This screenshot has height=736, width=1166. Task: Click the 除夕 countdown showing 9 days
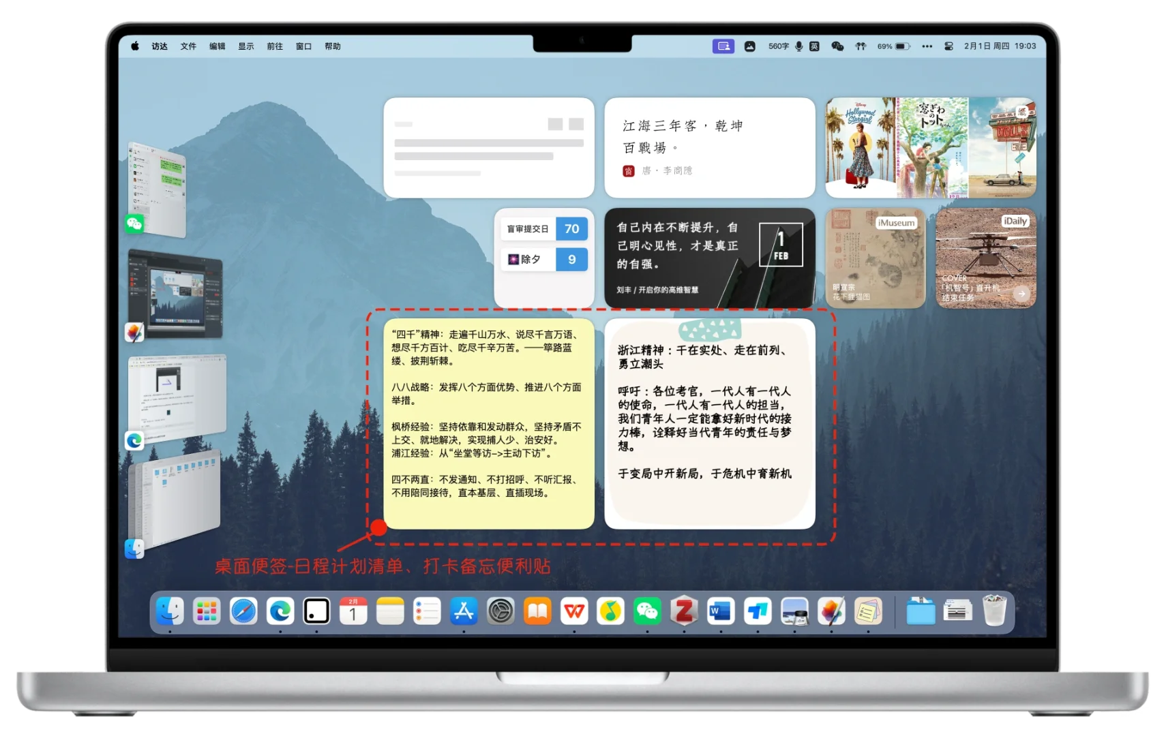(543, 260)
